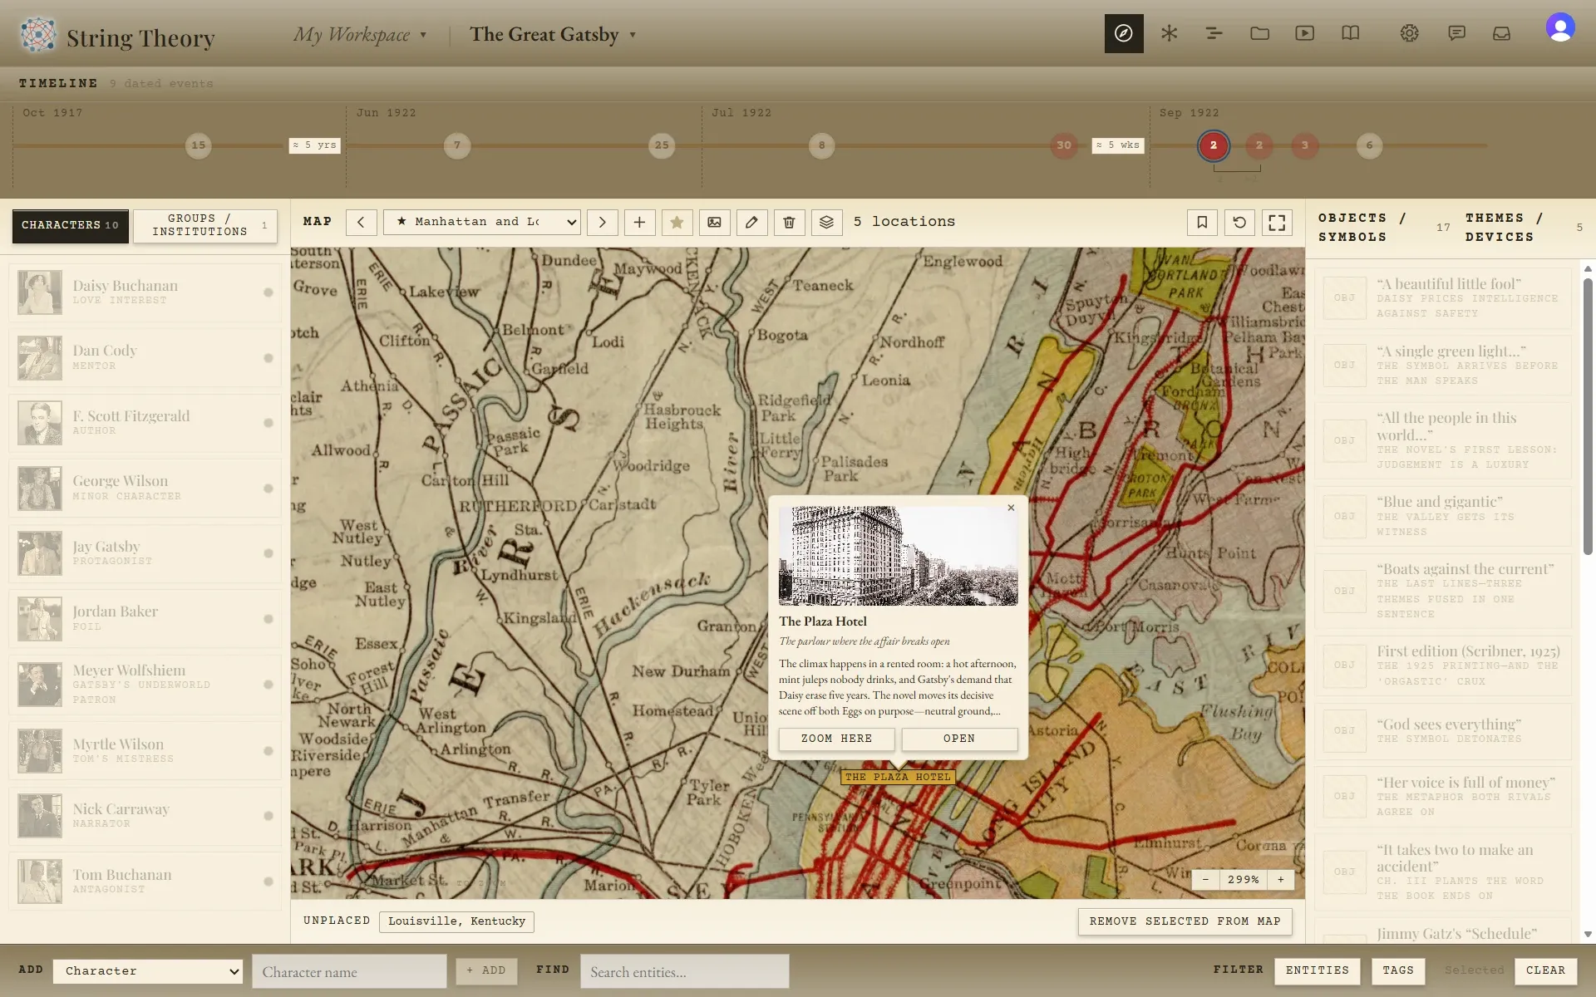
Task: Click Open in Plaza Hotel popup
Action: pos(959,739)
